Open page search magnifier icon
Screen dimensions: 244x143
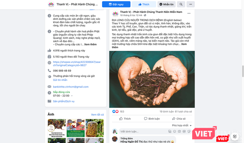click(x=181, y=4)
